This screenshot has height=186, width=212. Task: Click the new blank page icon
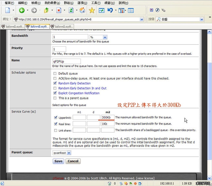point(8,10)
